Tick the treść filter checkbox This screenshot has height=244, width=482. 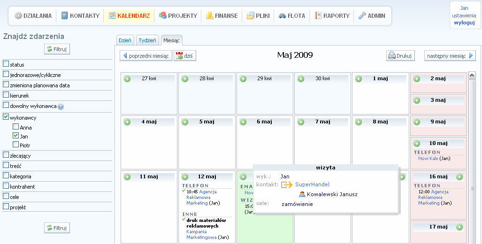tap(6, 165)
